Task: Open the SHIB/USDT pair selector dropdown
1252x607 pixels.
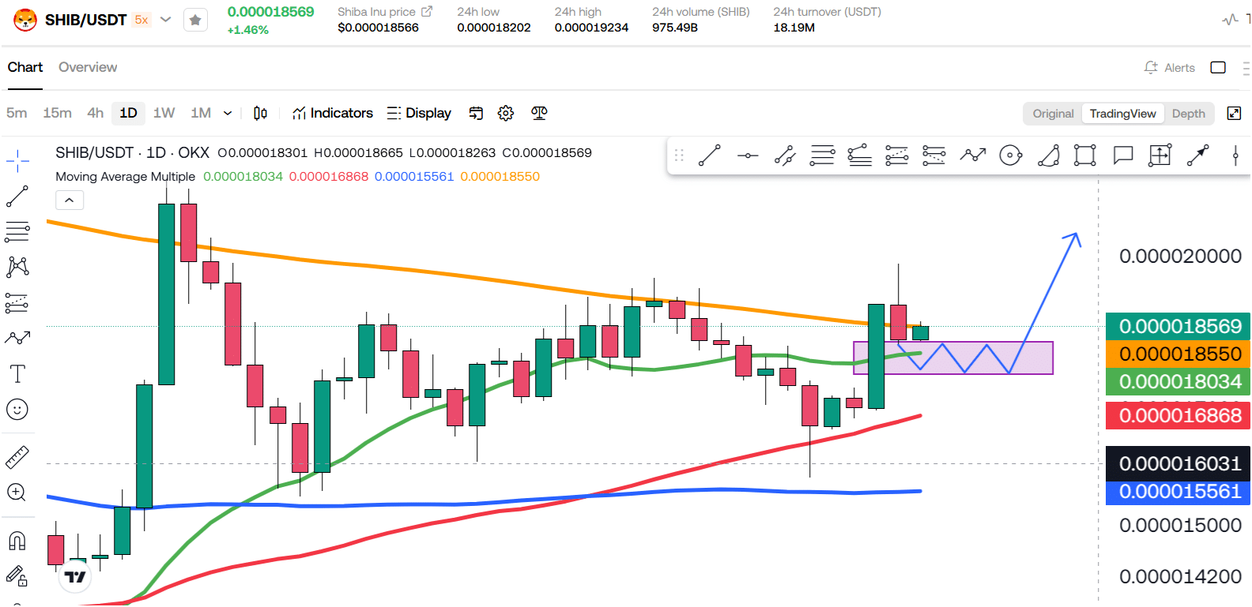Action: (165, 19)
